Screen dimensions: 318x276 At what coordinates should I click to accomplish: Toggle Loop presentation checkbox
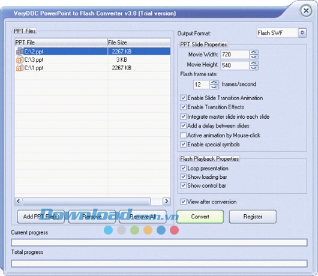[x=184, y=168]
